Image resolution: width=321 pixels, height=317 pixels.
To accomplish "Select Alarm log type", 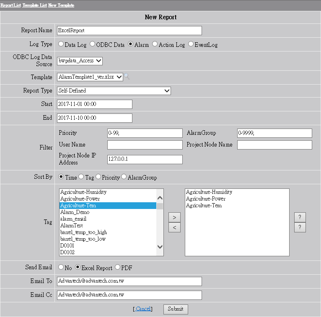I will (x=130, y=44).
